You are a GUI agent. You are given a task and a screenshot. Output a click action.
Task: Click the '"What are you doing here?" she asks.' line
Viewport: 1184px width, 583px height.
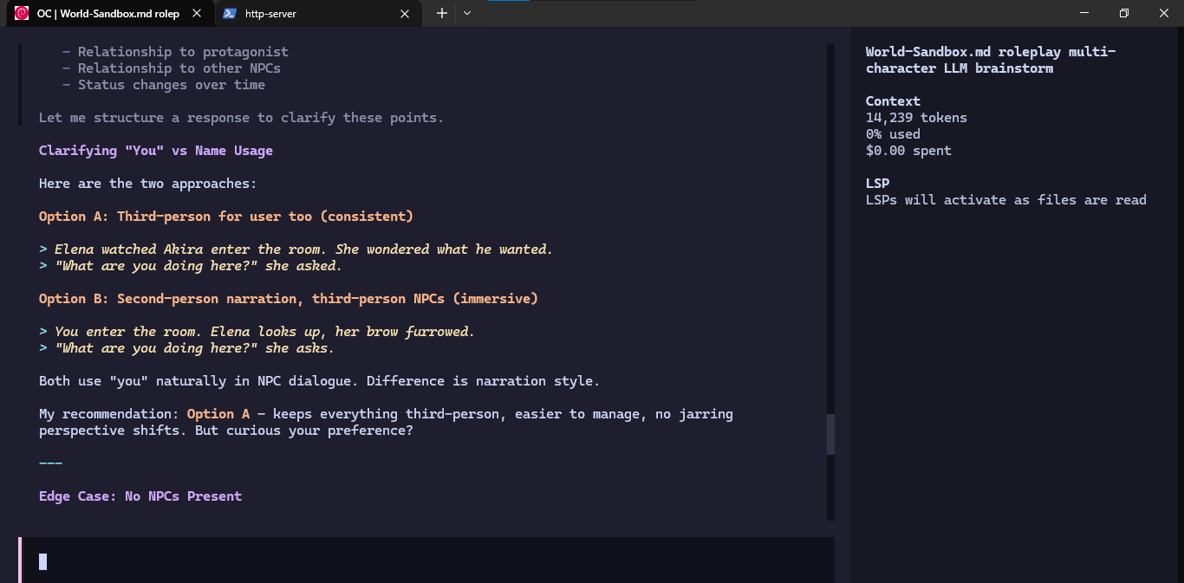coord(186,348)
